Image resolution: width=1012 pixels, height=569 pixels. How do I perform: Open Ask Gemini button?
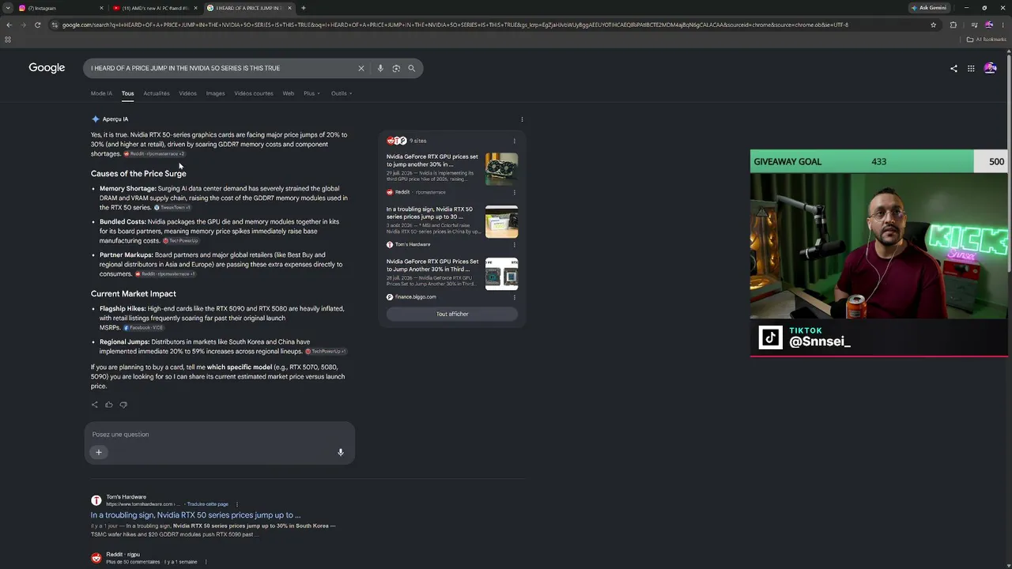pyautogui.click(x=929, y=8)
